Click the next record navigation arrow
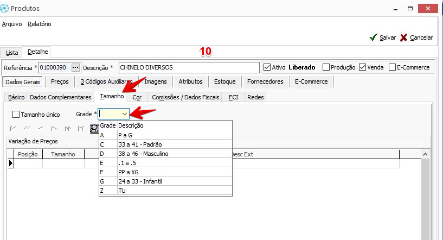 tap(54, 129)
